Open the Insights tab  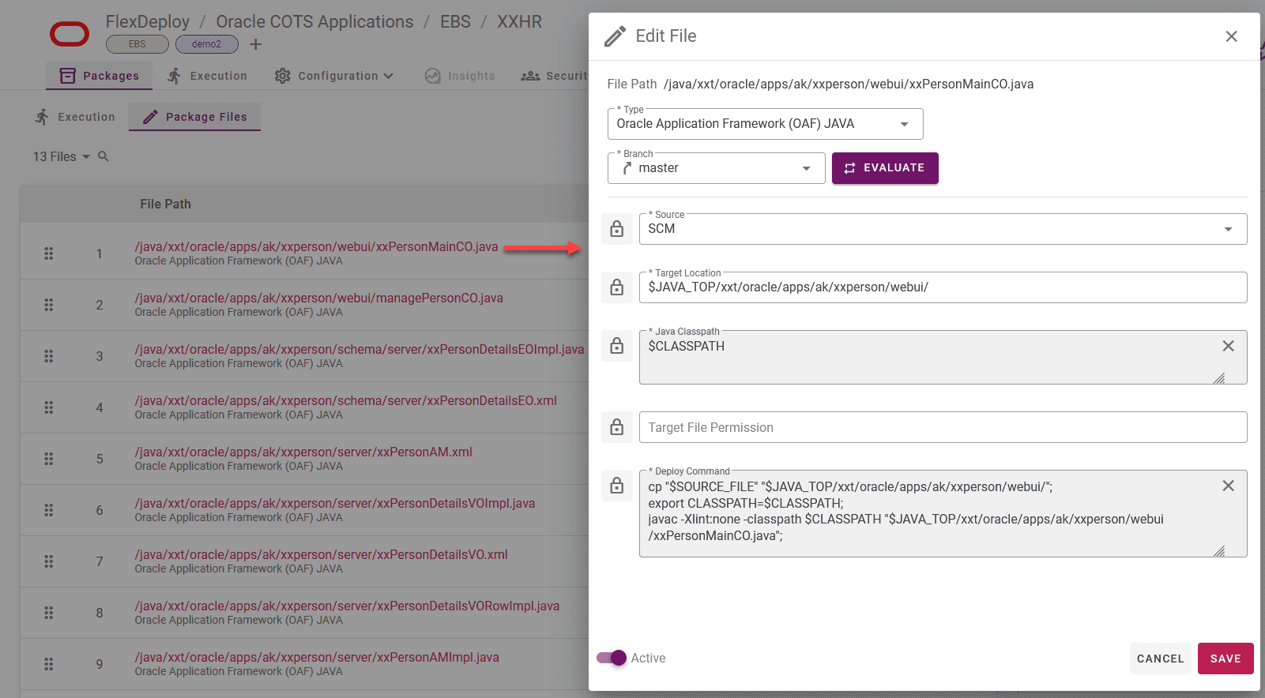460,76
